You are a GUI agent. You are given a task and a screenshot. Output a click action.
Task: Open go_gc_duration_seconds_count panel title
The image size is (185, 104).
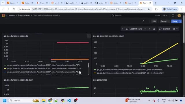[x=109, y=36]
